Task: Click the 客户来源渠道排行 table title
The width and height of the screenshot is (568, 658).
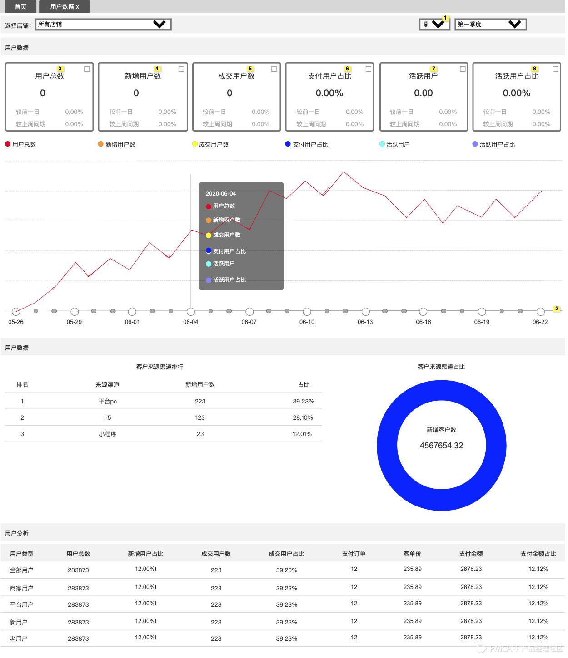Action: (160, 367)
